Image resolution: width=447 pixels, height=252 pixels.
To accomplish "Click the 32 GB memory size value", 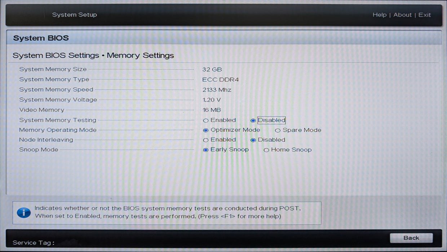I will coord(212,69).
